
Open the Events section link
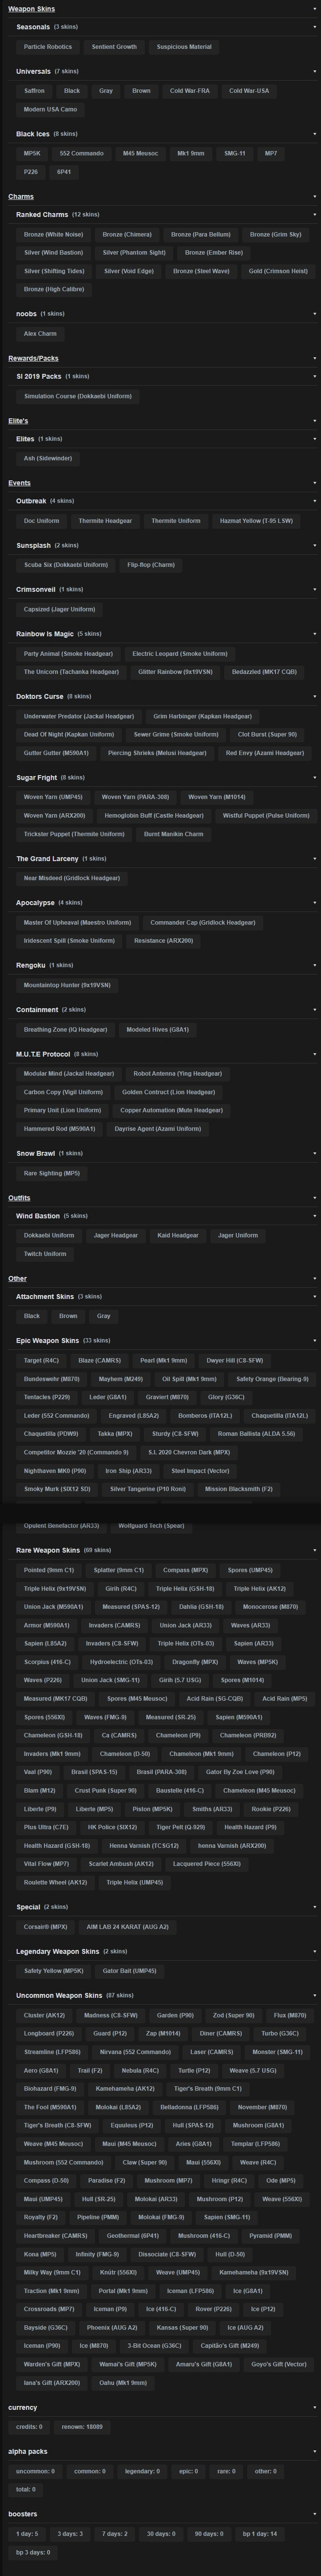coord(19,483)
